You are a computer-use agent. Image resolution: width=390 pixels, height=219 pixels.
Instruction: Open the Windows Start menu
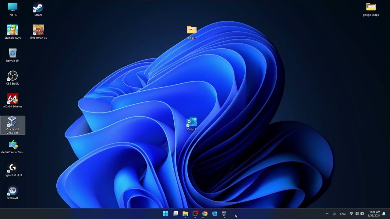pyautogui.click(x=165, y=214)
